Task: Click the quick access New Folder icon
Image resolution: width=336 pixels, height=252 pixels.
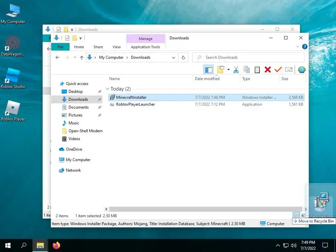Action: tap(74, 38)
